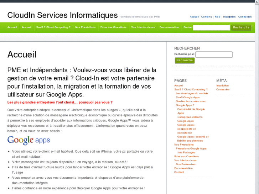Open Contact item in green navigation bar
The width and height of the screenshot is (259, 194).
[x=188, y=27]
